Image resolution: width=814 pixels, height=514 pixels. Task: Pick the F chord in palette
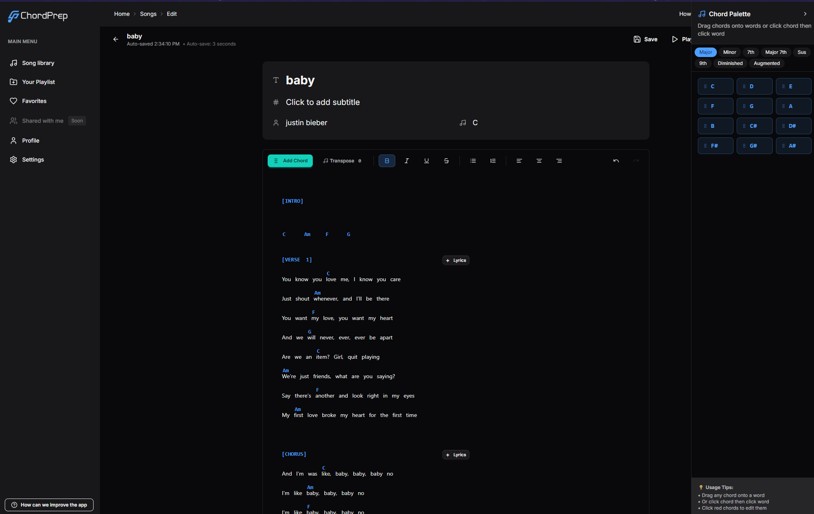tap(716, 106)
